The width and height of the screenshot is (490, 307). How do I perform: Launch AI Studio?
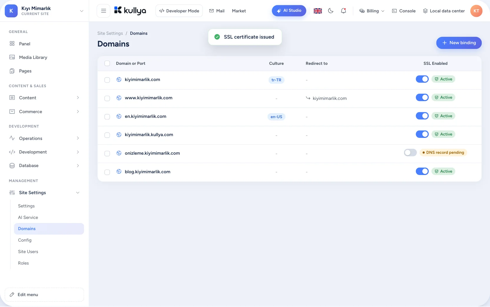point(289,11)
